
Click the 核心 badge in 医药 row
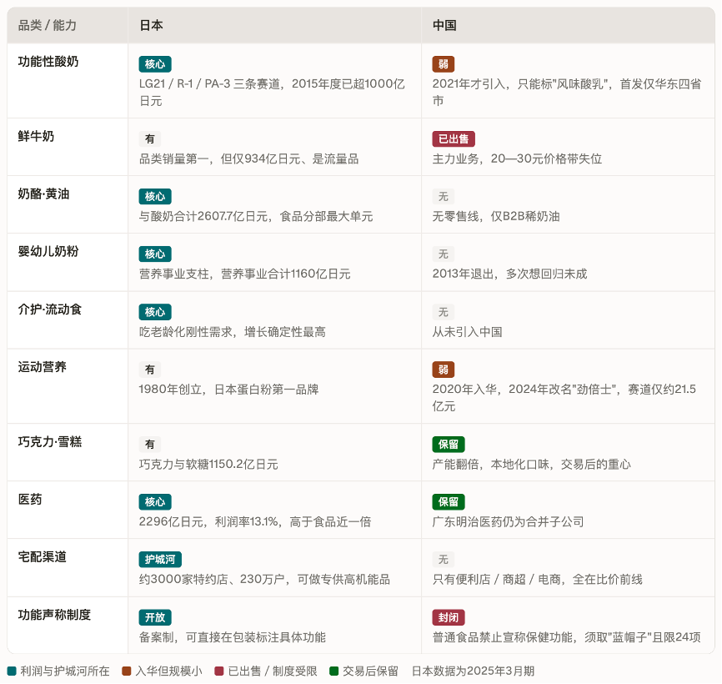point(155,502)
